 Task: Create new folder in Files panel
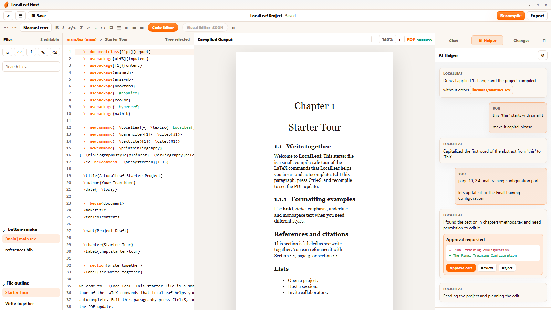19,52
